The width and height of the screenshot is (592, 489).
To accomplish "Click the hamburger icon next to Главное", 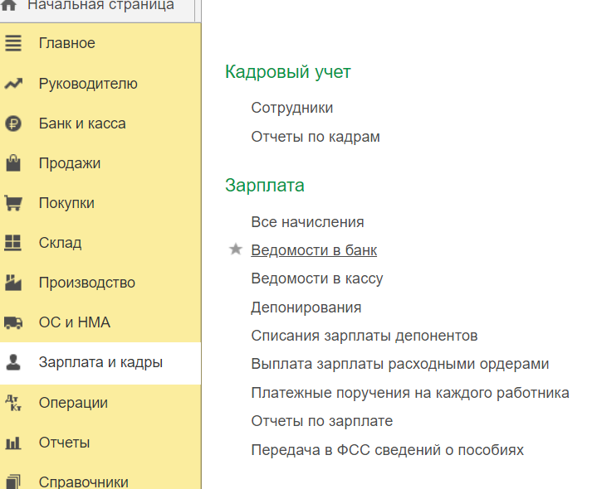I will coord(13,44).
